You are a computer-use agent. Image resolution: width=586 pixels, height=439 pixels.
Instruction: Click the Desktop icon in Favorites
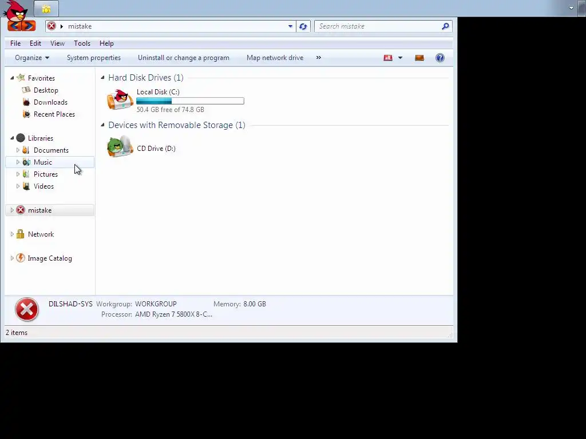[x=26, y=90]
